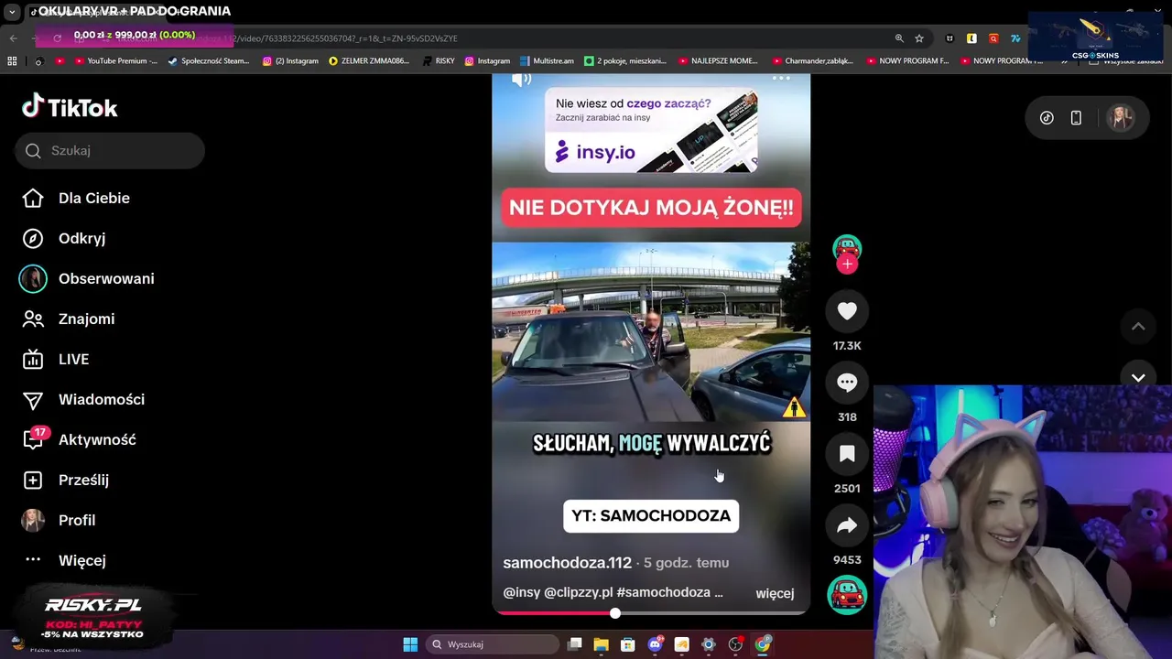Image resolution: width=1172 pixels, height=659 pixels.
Task: Open the Charmander,zabłąk bookmark
Action: pos(813,61)
